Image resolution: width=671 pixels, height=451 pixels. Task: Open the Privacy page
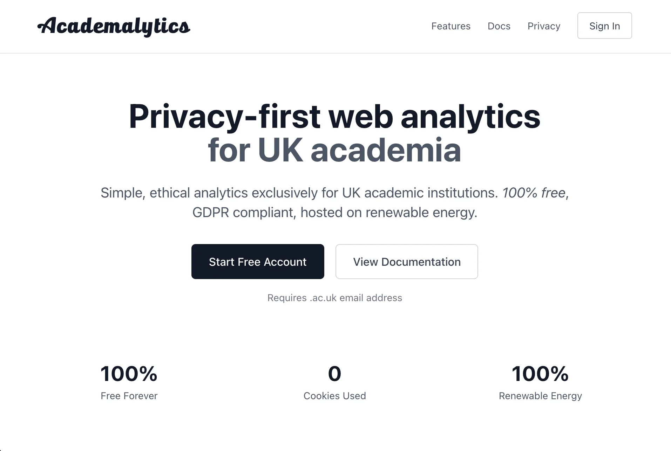tap(544, 26)
